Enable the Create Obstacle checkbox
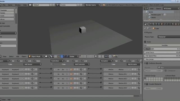180x101 pixels. [147, 84]
